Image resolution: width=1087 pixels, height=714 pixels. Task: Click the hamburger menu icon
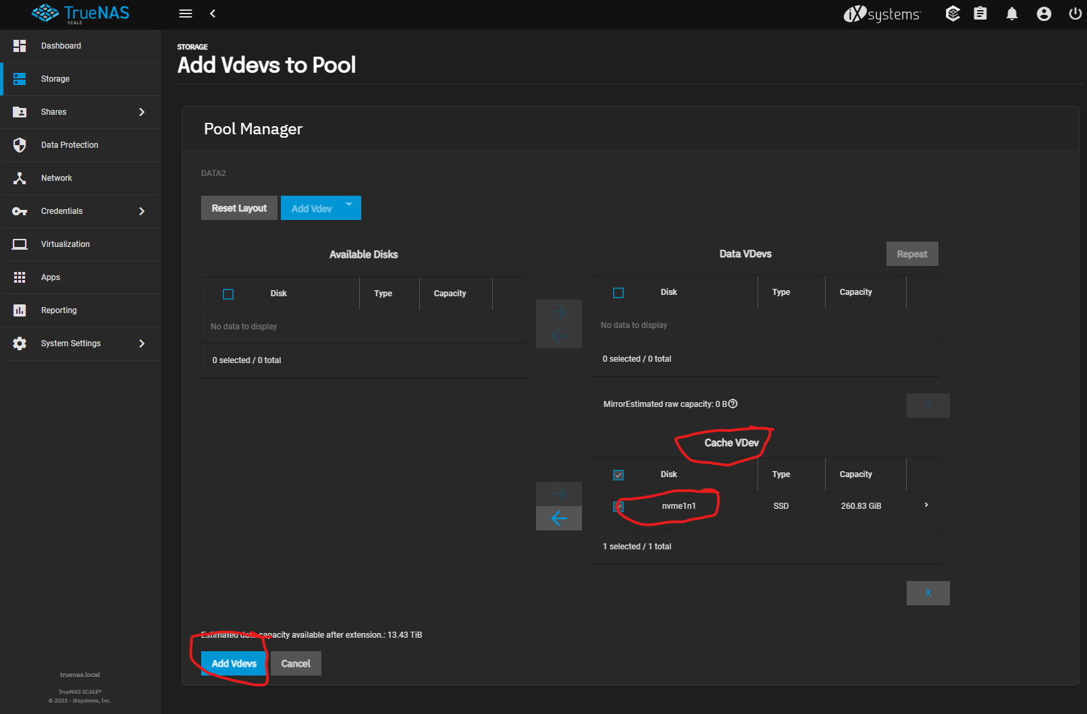[186, 13]
